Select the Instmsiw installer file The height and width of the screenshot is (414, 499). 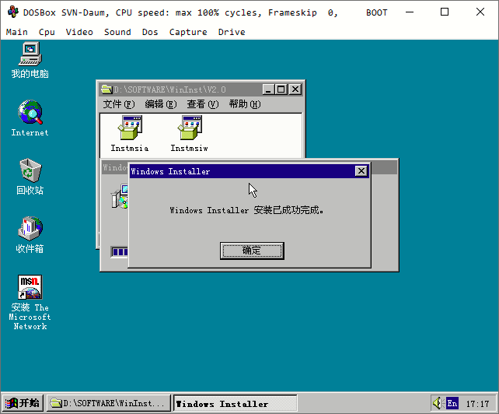190,134
